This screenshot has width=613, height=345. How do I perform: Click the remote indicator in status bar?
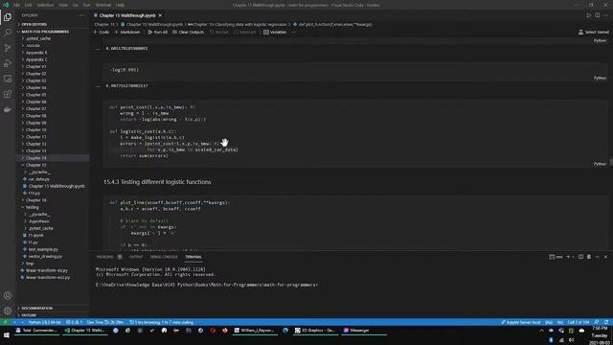coord(5,322)
